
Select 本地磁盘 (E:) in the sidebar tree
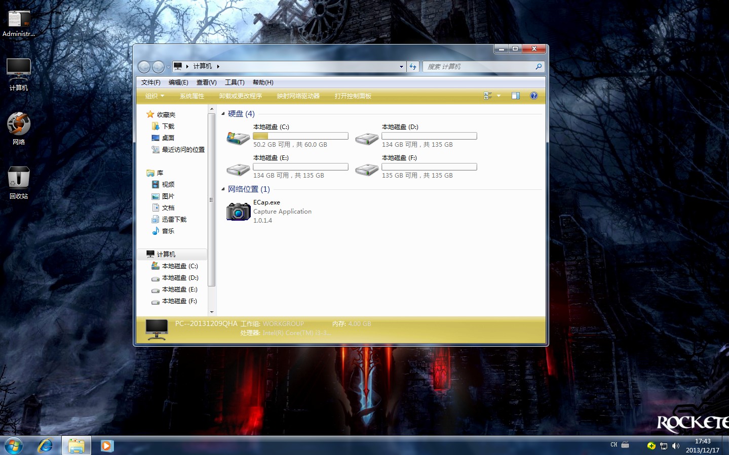point(174,289)
